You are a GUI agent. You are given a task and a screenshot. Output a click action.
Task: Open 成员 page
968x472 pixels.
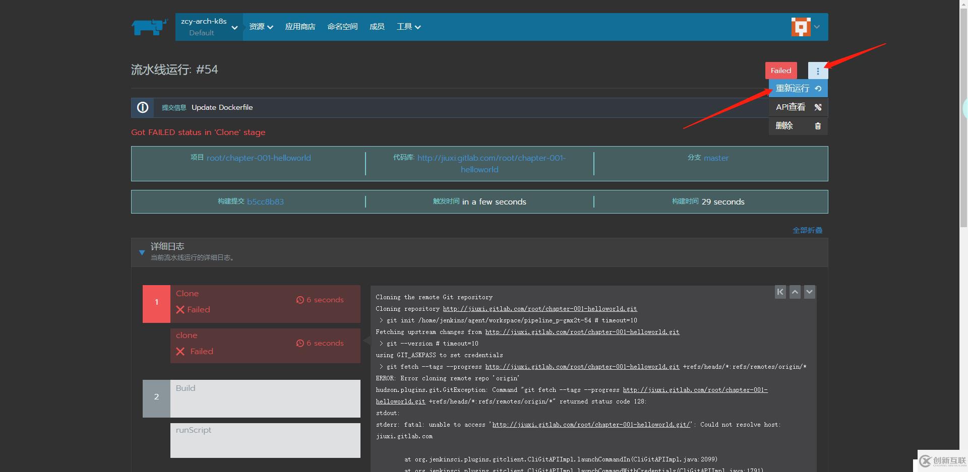pyautogui.click(x=377, y=27)
